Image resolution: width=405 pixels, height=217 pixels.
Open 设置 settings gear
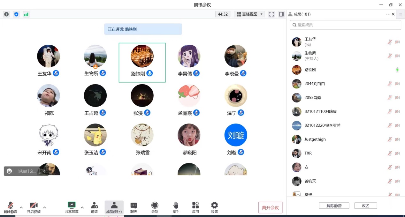tap(214, 207)
